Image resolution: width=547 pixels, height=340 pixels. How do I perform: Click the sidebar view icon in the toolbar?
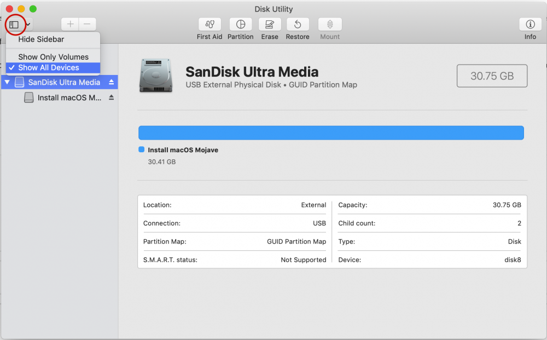point(14,25)
